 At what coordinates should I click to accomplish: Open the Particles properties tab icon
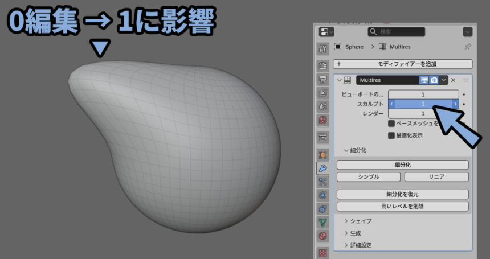point(323,182)
